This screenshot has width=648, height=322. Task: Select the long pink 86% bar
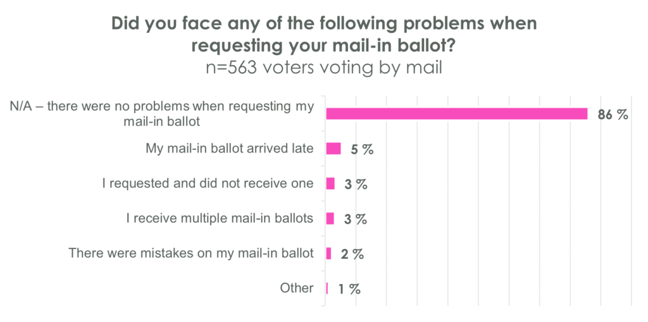(456, 114)
